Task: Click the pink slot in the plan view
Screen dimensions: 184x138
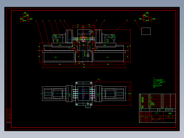Action: 83,93
